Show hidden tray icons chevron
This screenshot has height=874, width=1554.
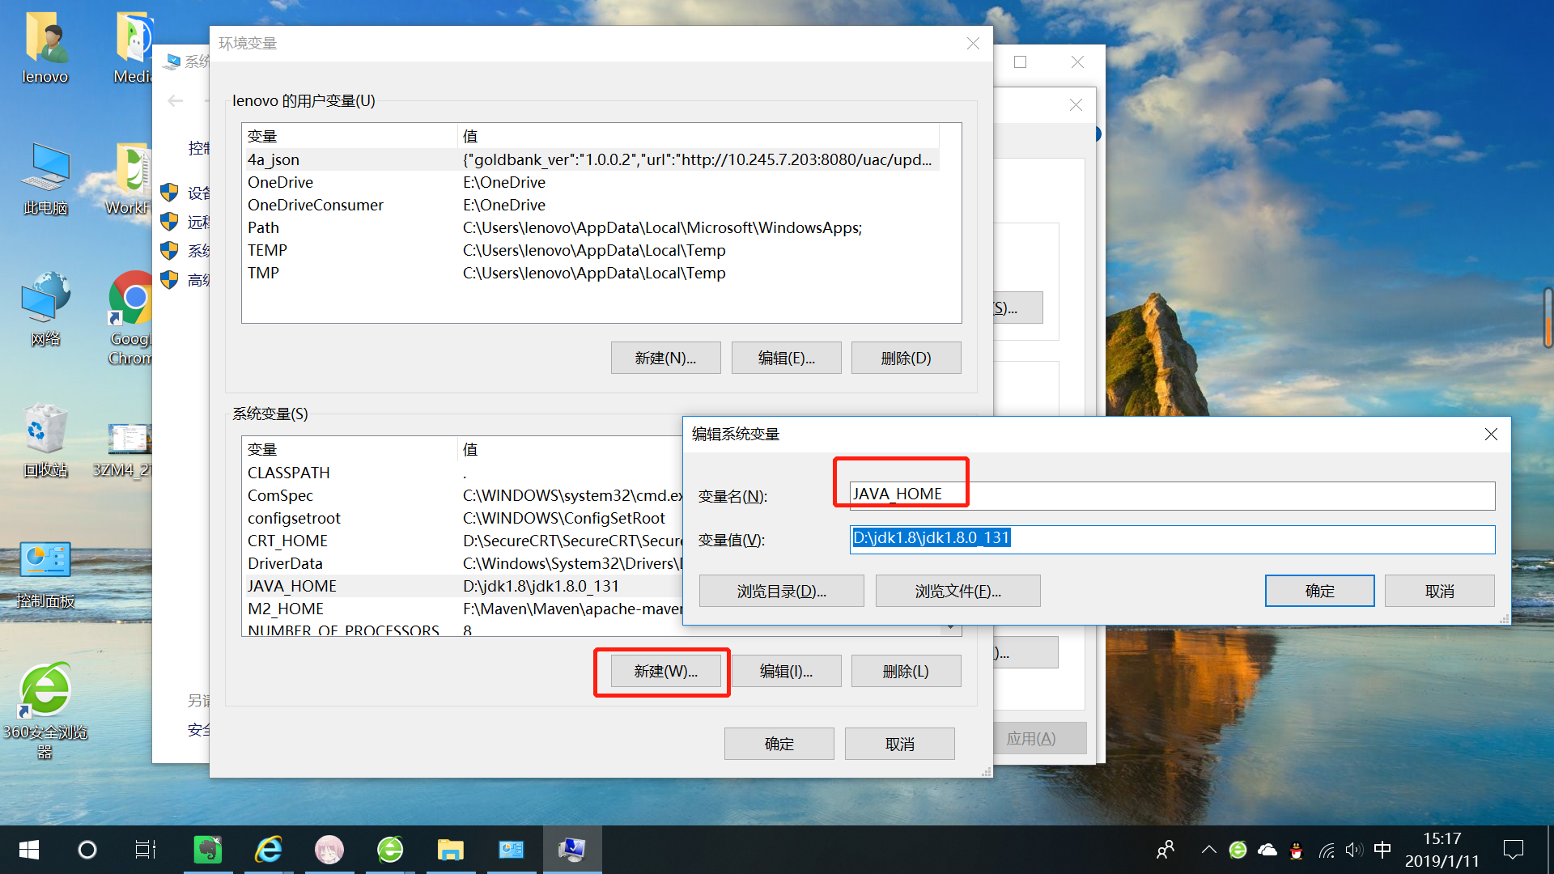tap(1208, 850)
